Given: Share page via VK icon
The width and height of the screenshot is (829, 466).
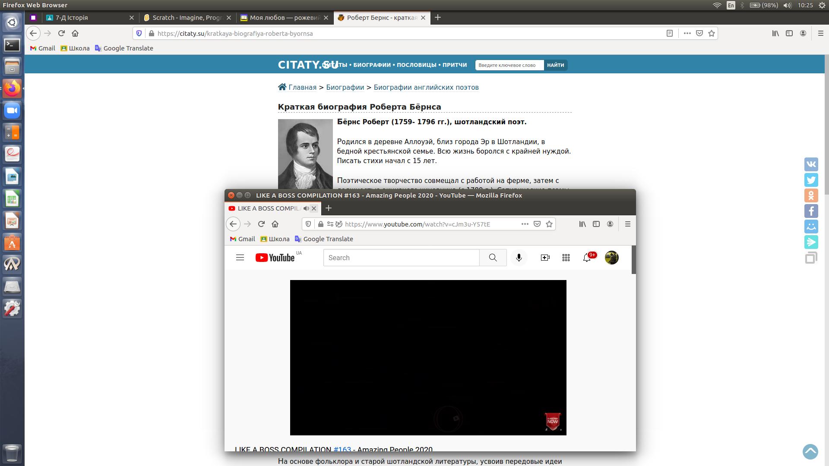Looking at the screenshot, I should 811,164.
